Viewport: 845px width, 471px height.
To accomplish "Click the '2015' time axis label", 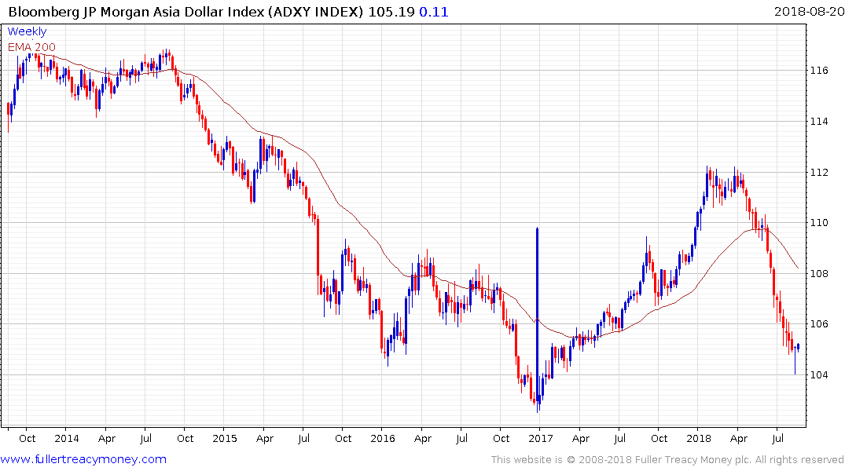I will pos(225,438).
